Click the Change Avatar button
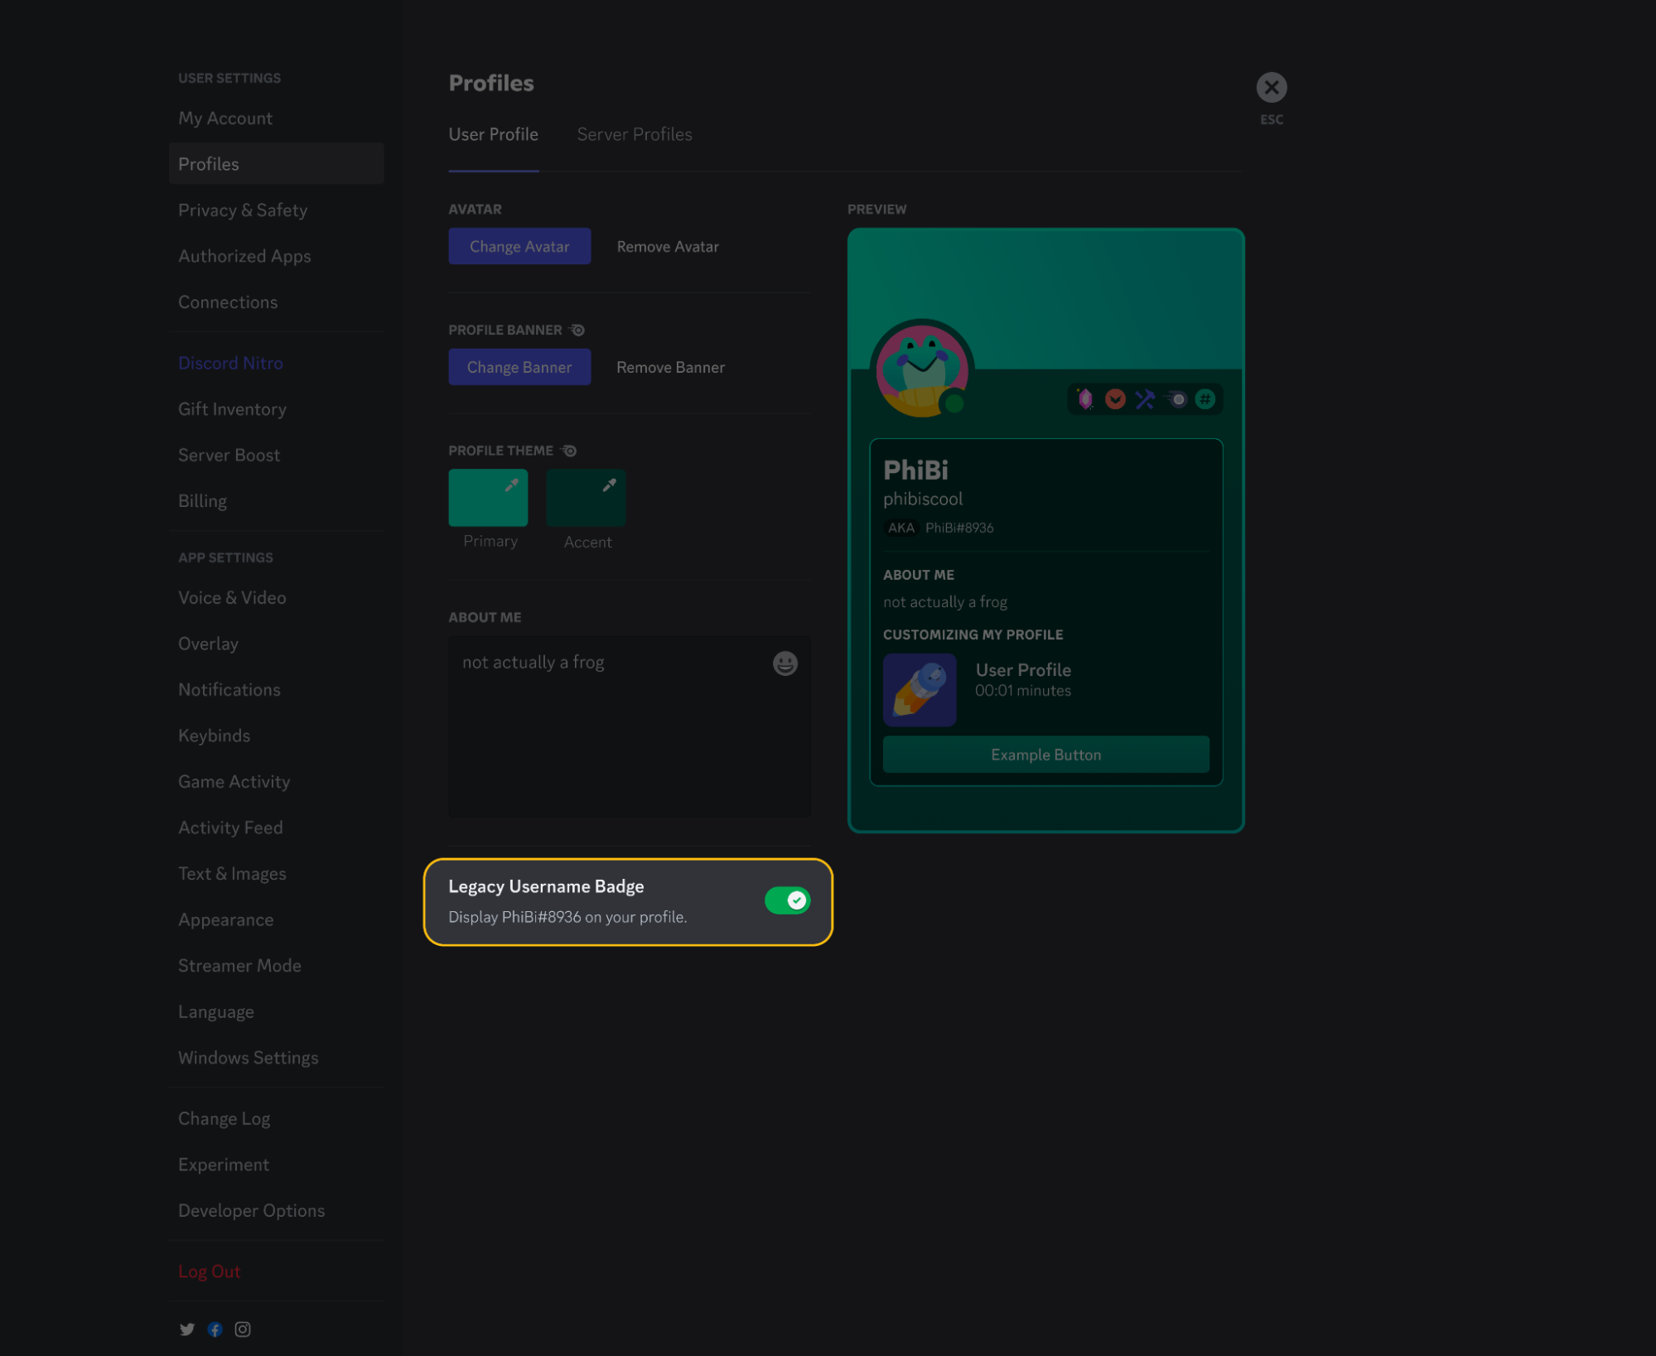The image size is (1656, 1356). point(520,245)
